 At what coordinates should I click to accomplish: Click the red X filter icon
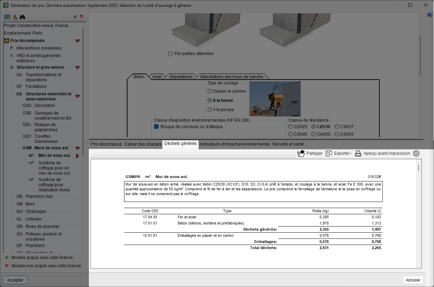[82, 16]
